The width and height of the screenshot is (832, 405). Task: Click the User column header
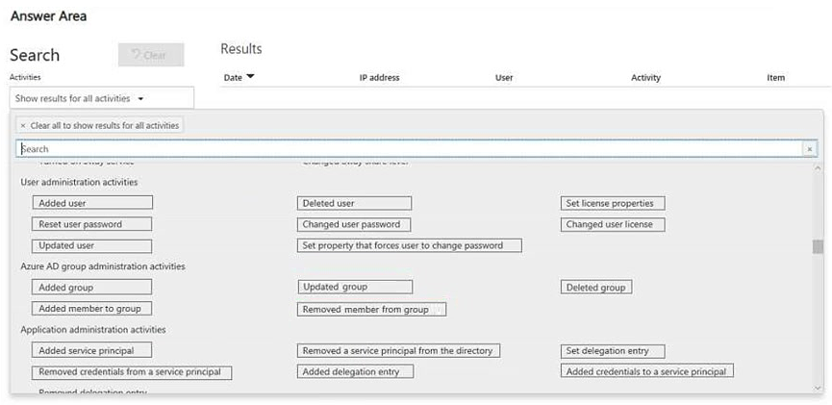[504, 78]
